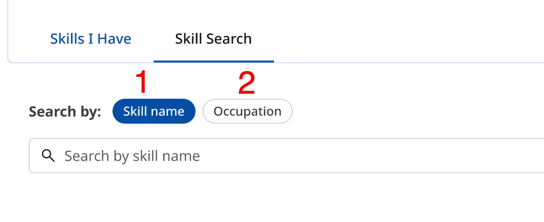This screenshot has height=222, width=544.
Task: Switch to the Skills I Have tab
Action: pos(91,39)
